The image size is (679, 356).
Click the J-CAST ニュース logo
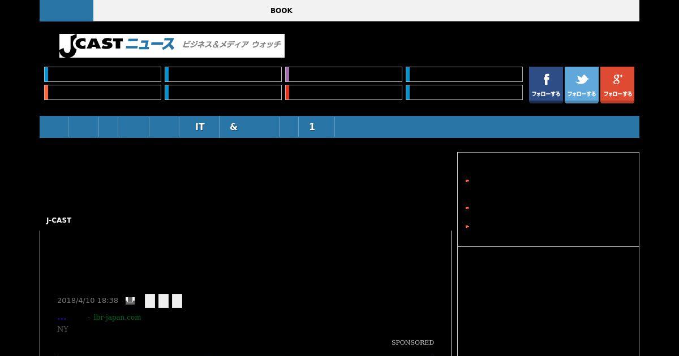click(x=172, y=46)
